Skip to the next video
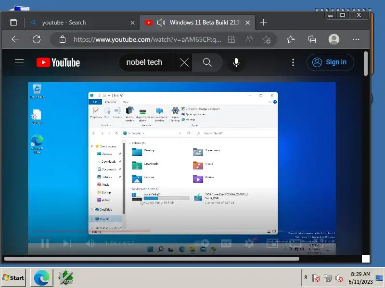 (x=67, y=243)
